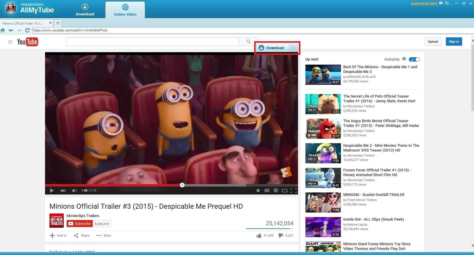Click into the YouTube search box
The image size is (474, 255).
click(153, 42)
